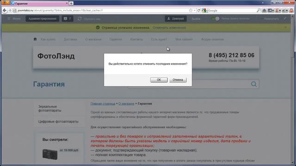Open Контакты menu item
Image resolution: width=296 pixels, height=166 pixels.
[x=136, y=39]
